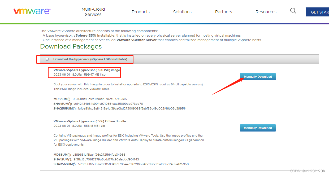This screenshot has width=329, height=175.
Task: Click the Get Started button
Action: (x=317, y=12)
